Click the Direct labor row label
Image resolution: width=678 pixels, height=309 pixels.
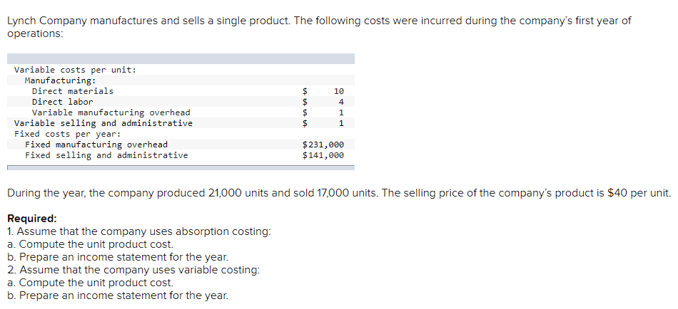click(62, 102)
